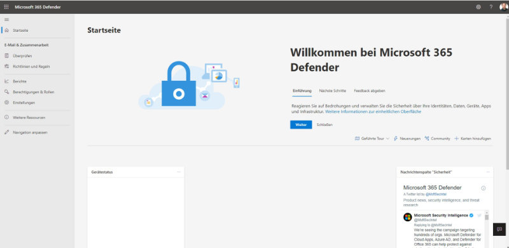This screenshot has height=248, width=509.
Task: Click the Einstellungen gear icon in sidebar
Action: pos(7,102)
